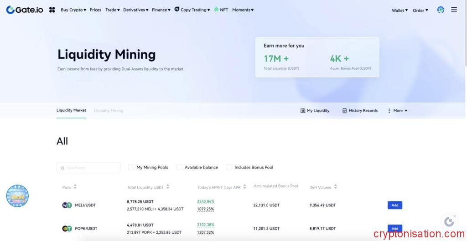Click the Liquidity Mining page heading
The height and width of the screenshot is (241, 467).
107,55
